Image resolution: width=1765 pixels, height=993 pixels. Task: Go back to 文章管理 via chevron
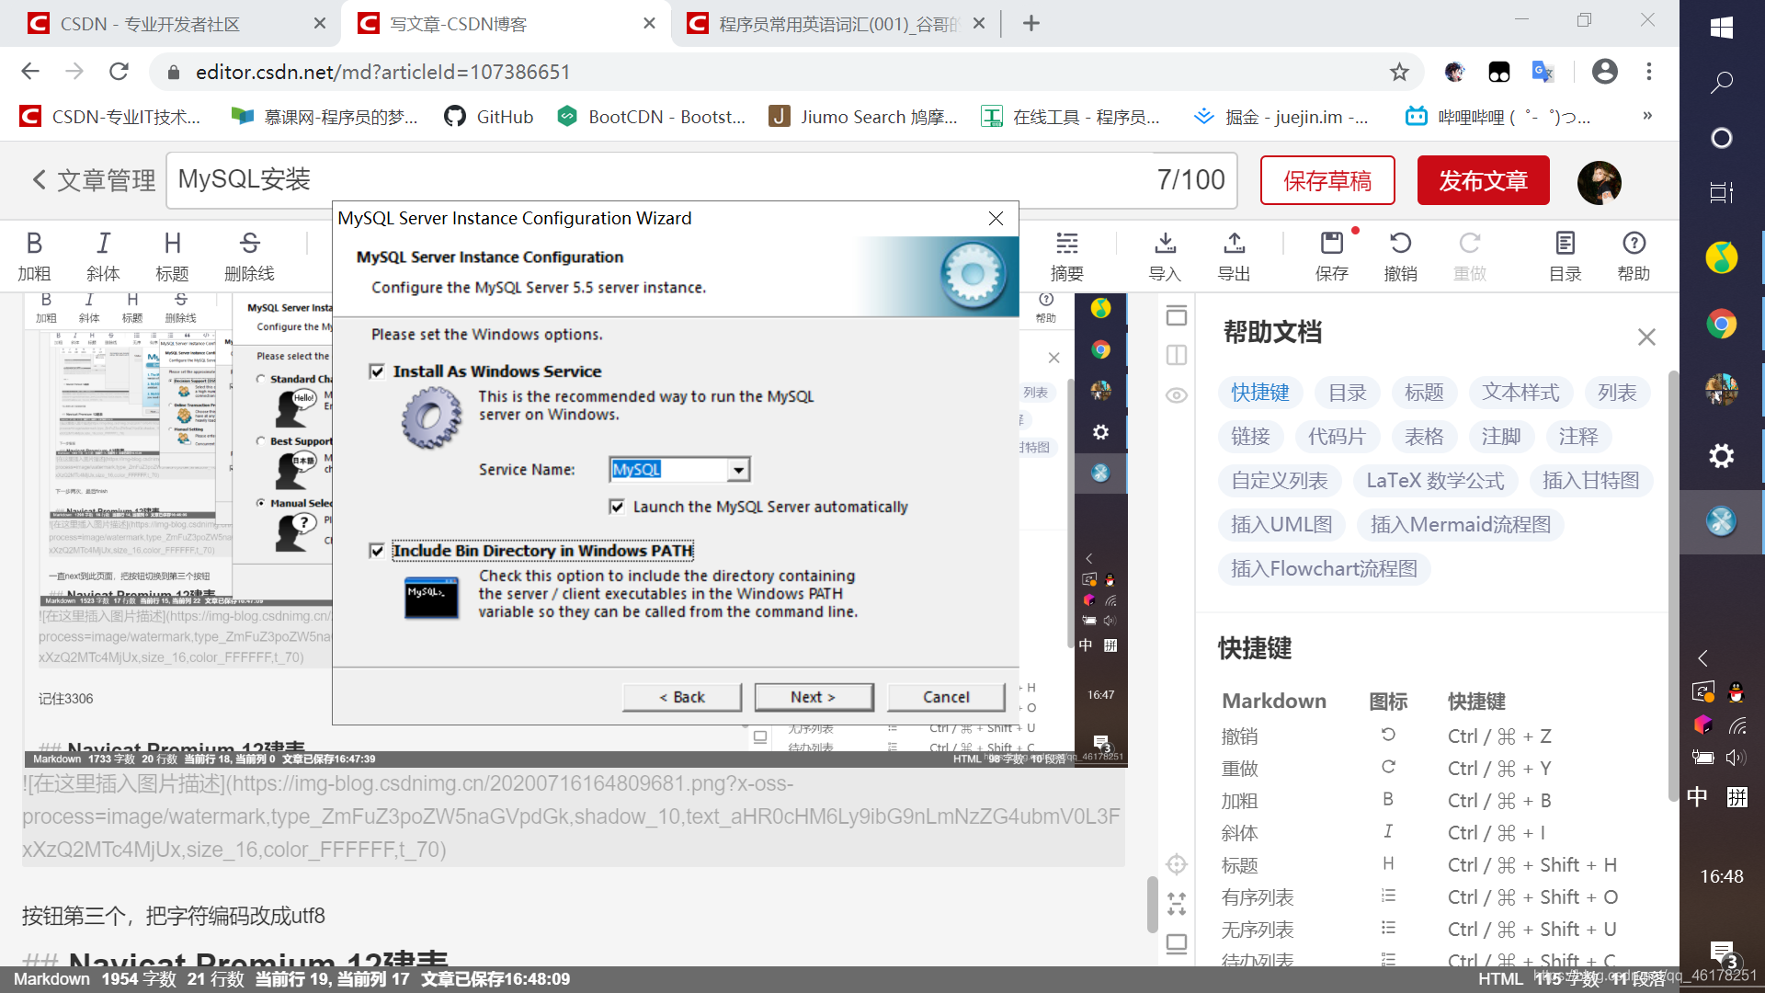pyautogui.click(x=40, y=180)
